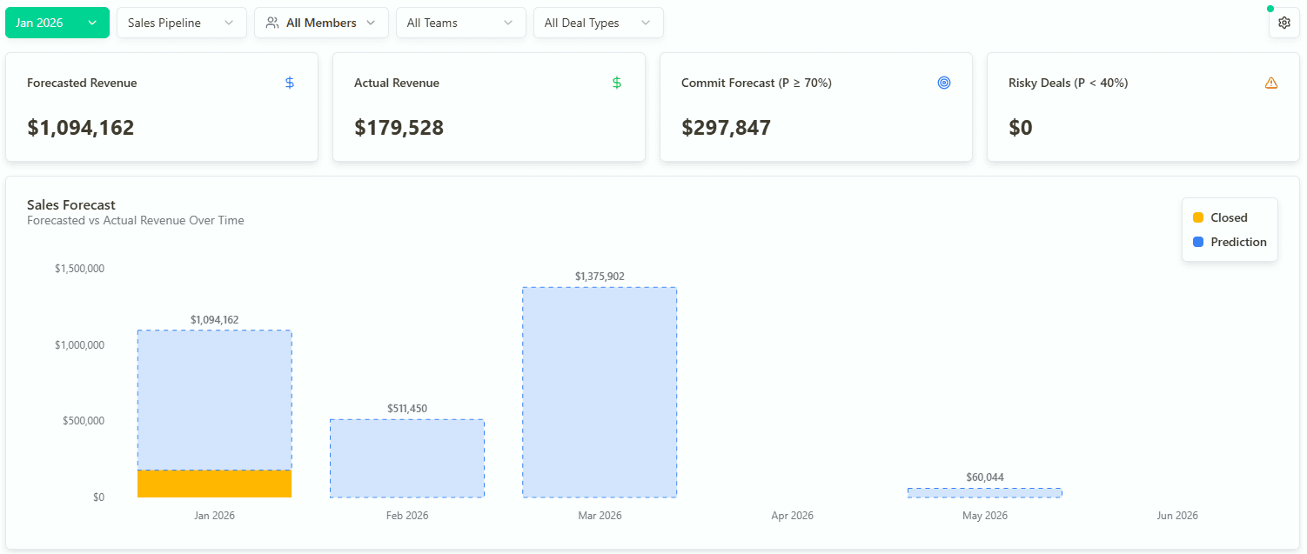Image resolution: width=1307 pixels, height=554 pixels.
Task: Open the All Members filter menu
Action: (x=321, y=22)
